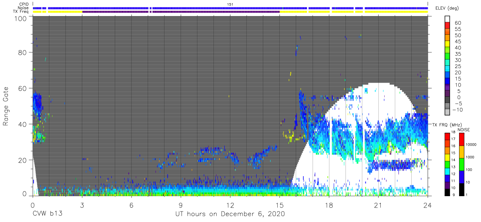
Task: Click the y-axis tick label "20"
Action: (23, 160)
